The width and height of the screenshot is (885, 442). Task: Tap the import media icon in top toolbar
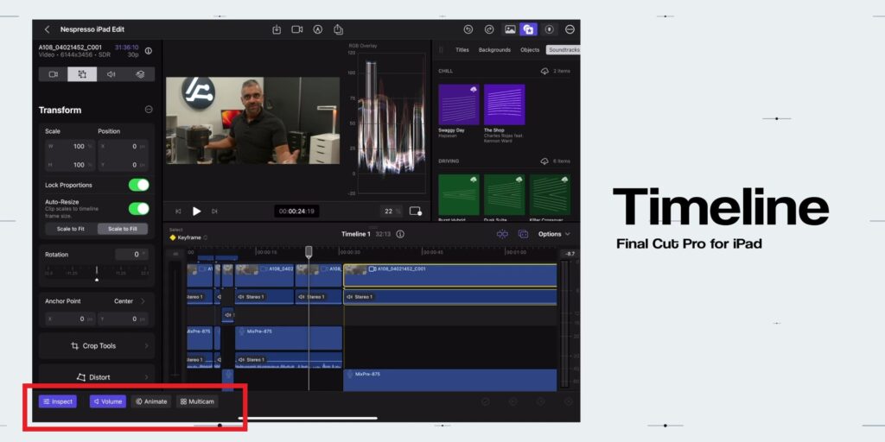pyautogui.click(x=277, y=29)
